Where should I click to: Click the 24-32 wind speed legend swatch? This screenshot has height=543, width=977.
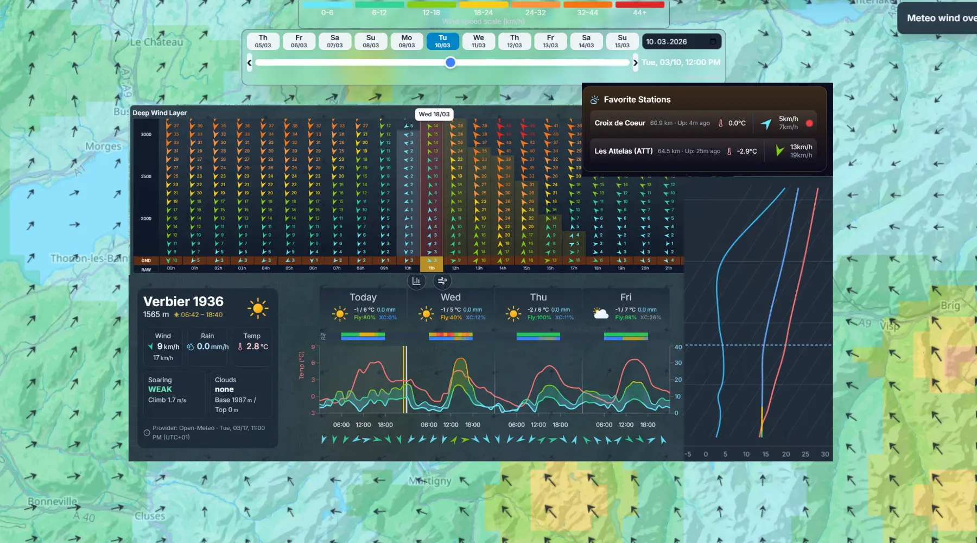pyautogui.click(x=535, y=5)
